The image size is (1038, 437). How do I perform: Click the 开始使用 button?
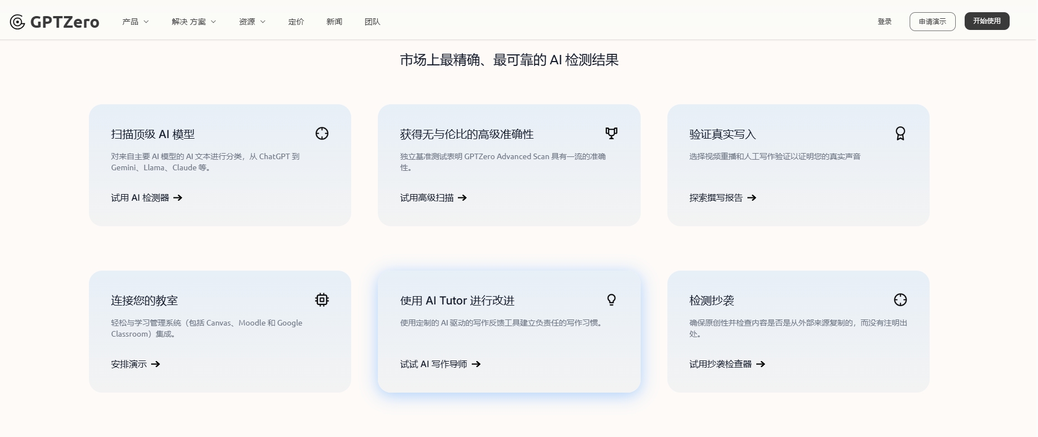[x=987, y=21]
